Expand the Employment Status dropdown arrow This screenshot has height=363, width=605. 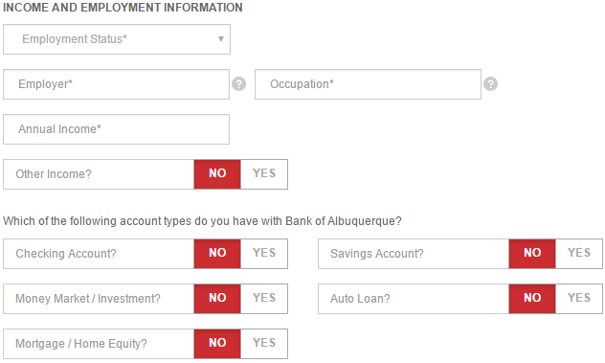(221, 39)
